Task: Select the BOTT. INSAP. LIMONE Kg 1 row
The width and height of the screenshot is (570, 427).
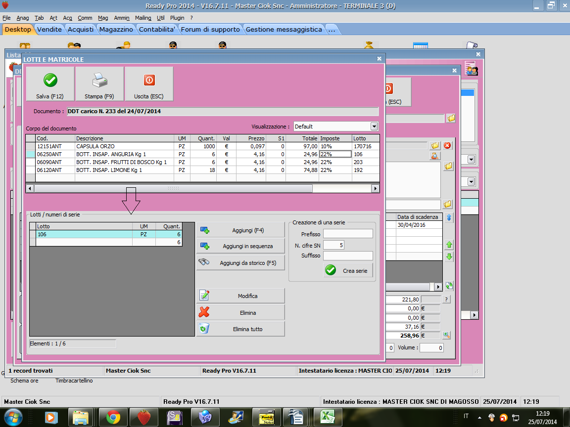Action: pos(203,171)
